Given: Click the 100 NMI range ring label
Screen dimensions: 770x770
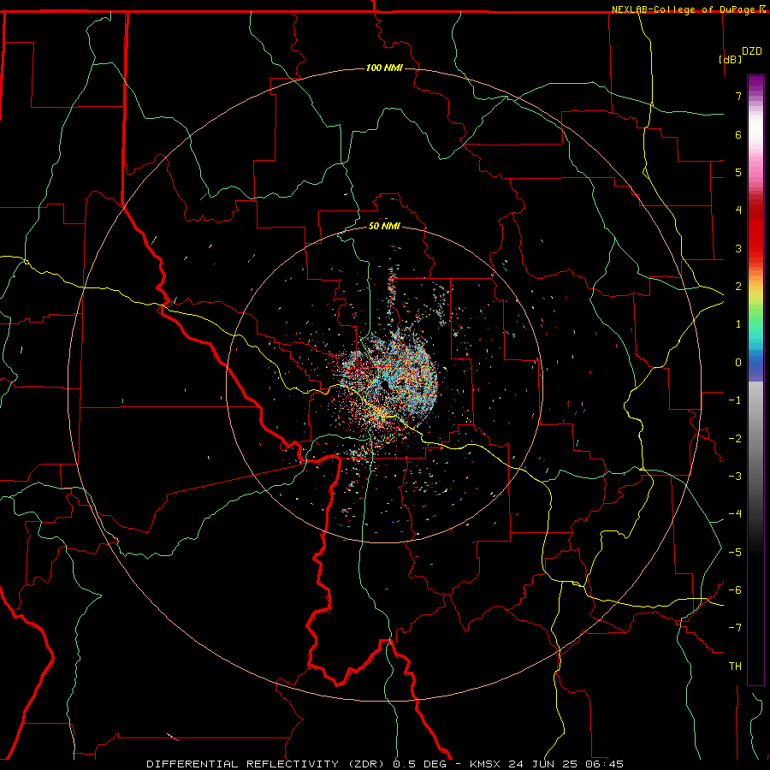Looking at the screenshot, I should pyautogui.click(x=384, y=68).
